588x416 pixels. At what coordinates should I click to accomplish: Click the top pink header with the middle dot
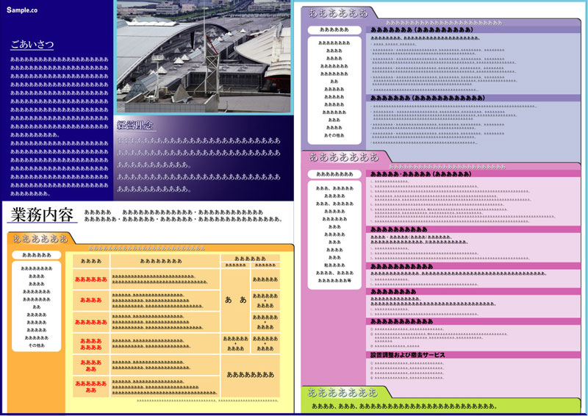click(473, 174)
